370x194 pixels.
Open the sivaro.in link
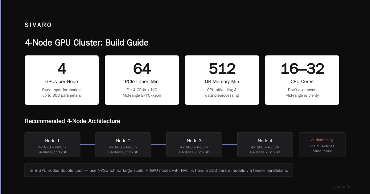(x=342, y=187)
